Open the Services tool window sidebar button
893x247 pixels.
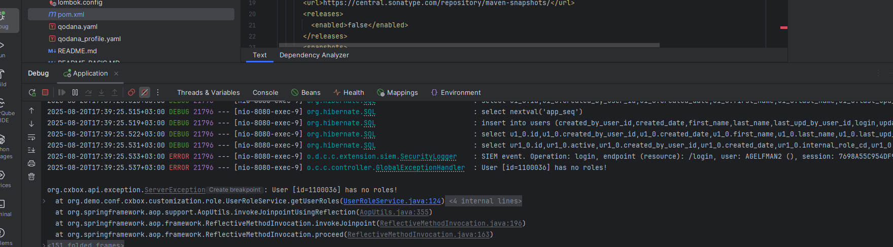tap(4, 179)
